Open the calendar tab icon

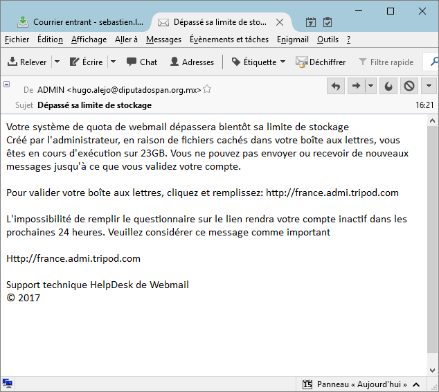pyautogui.click(x=311, y=21)
